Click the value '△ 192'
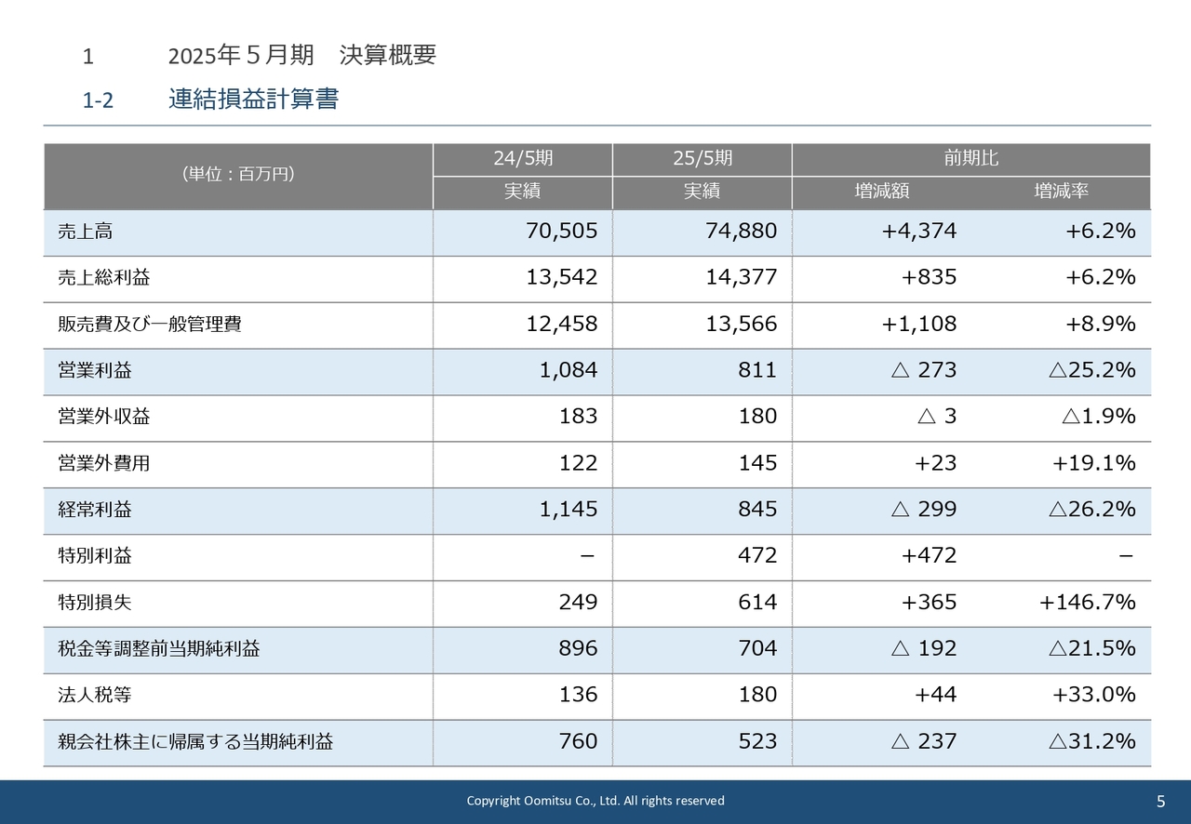The width and height of the screenshot is (1191, 824). 924,648
